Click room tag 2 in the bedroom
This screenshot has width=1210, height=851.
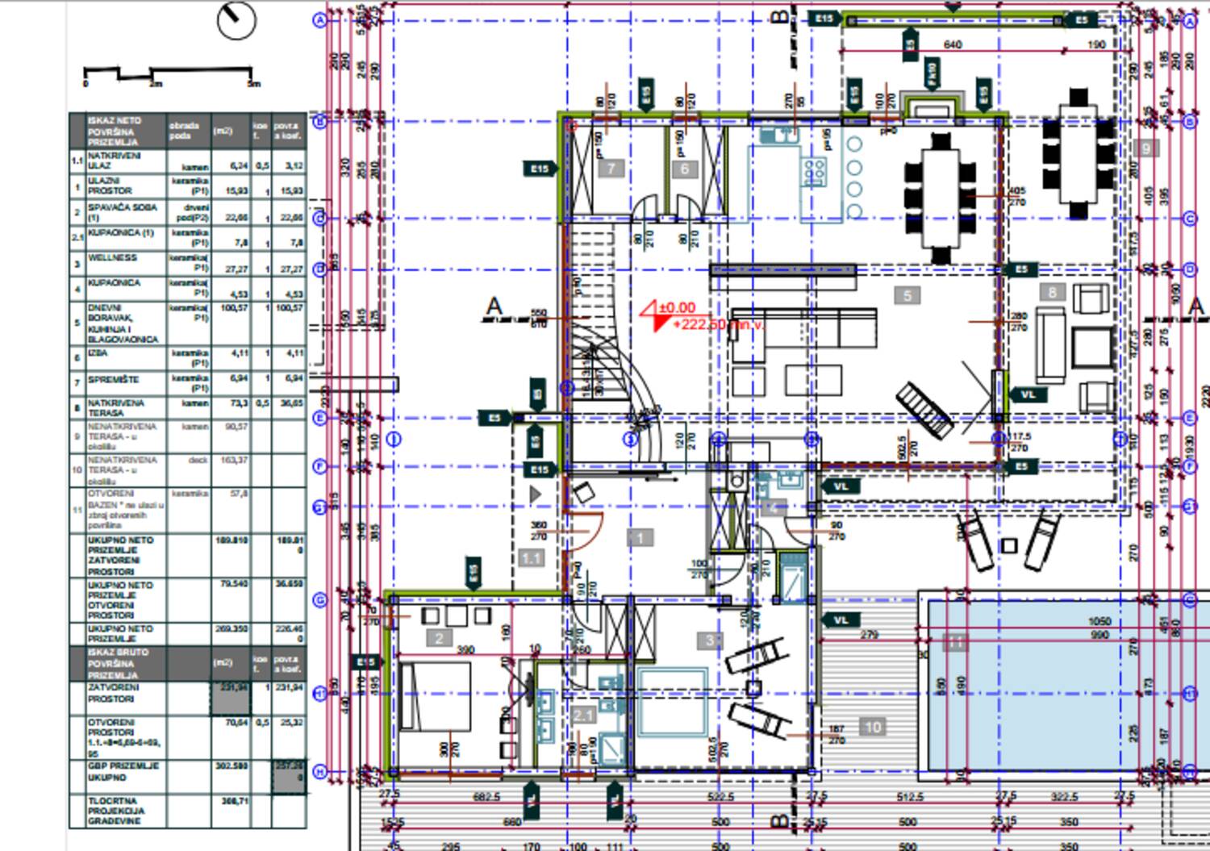pos(439,639)
